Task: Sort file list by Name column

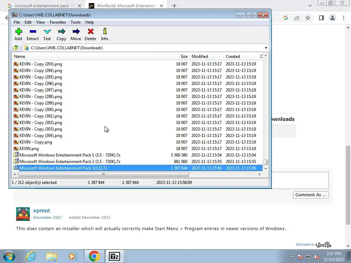Action: [x=84, y=57]
